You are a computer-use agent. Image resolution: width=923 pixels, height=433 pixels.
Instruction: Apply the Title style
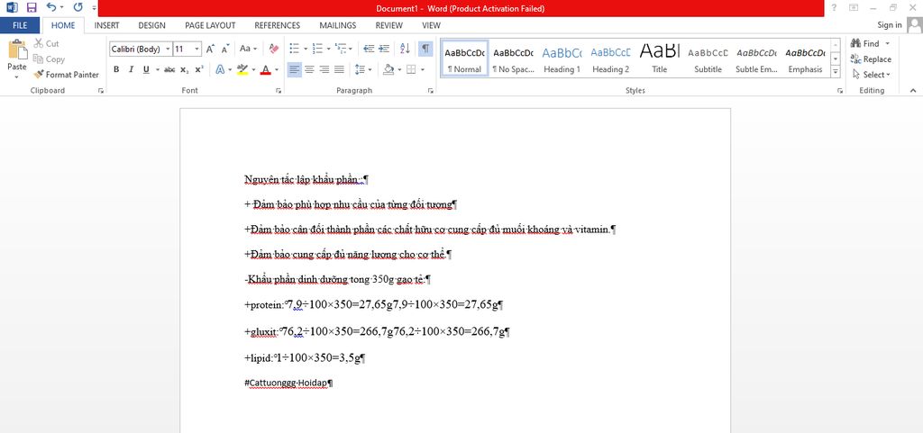[x=659, y=59]
